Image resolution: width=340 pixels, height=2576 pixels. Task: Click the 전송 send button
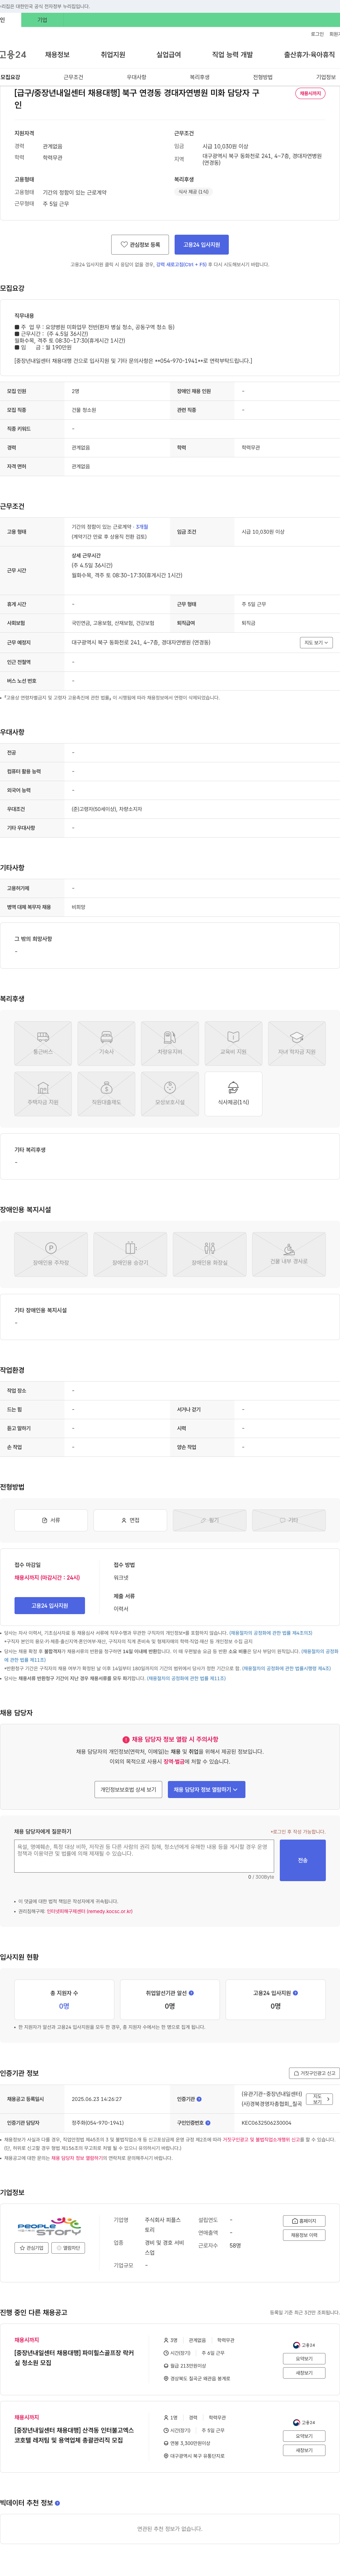tap(303, 1860)
